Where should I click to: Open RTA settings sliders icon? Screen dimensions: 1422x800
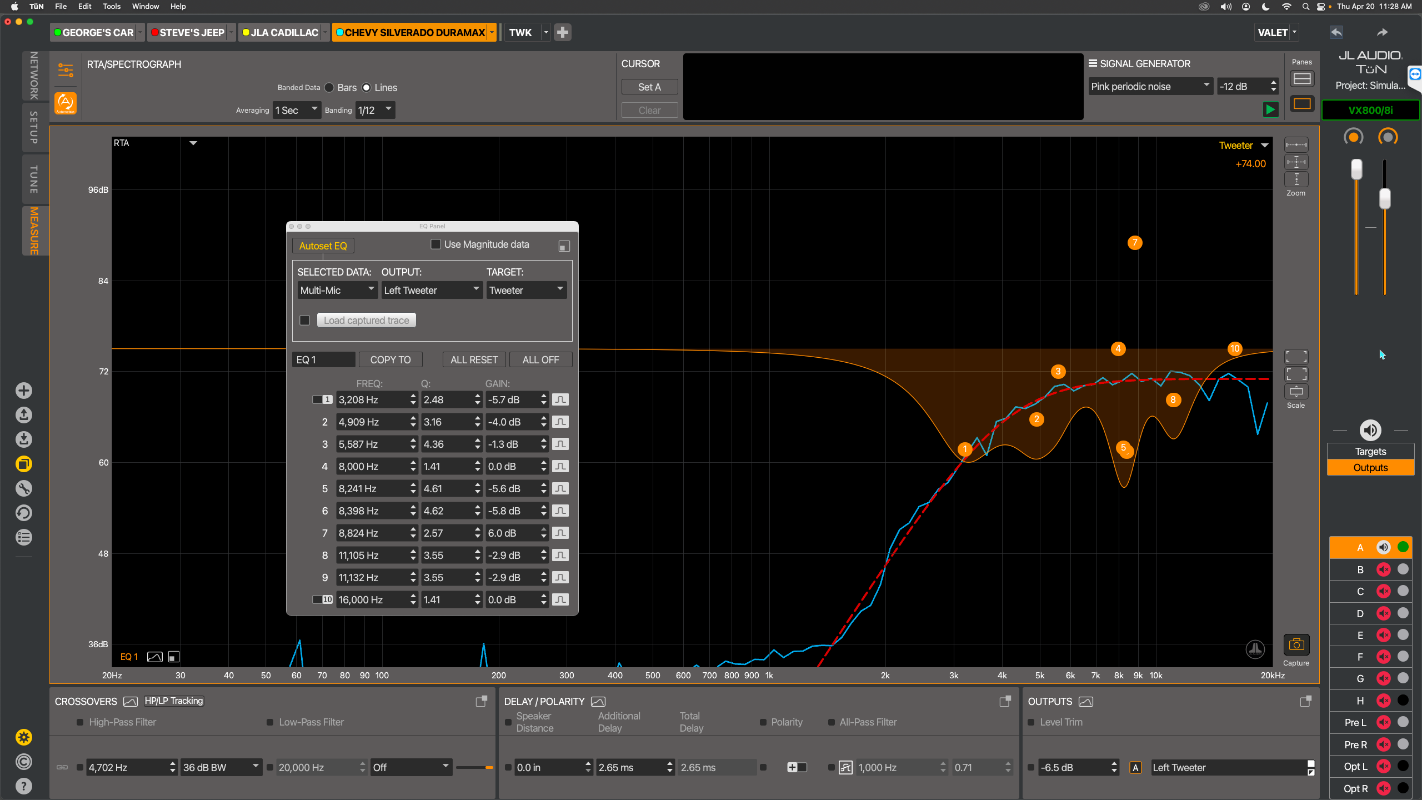click(x=66, y=70)
